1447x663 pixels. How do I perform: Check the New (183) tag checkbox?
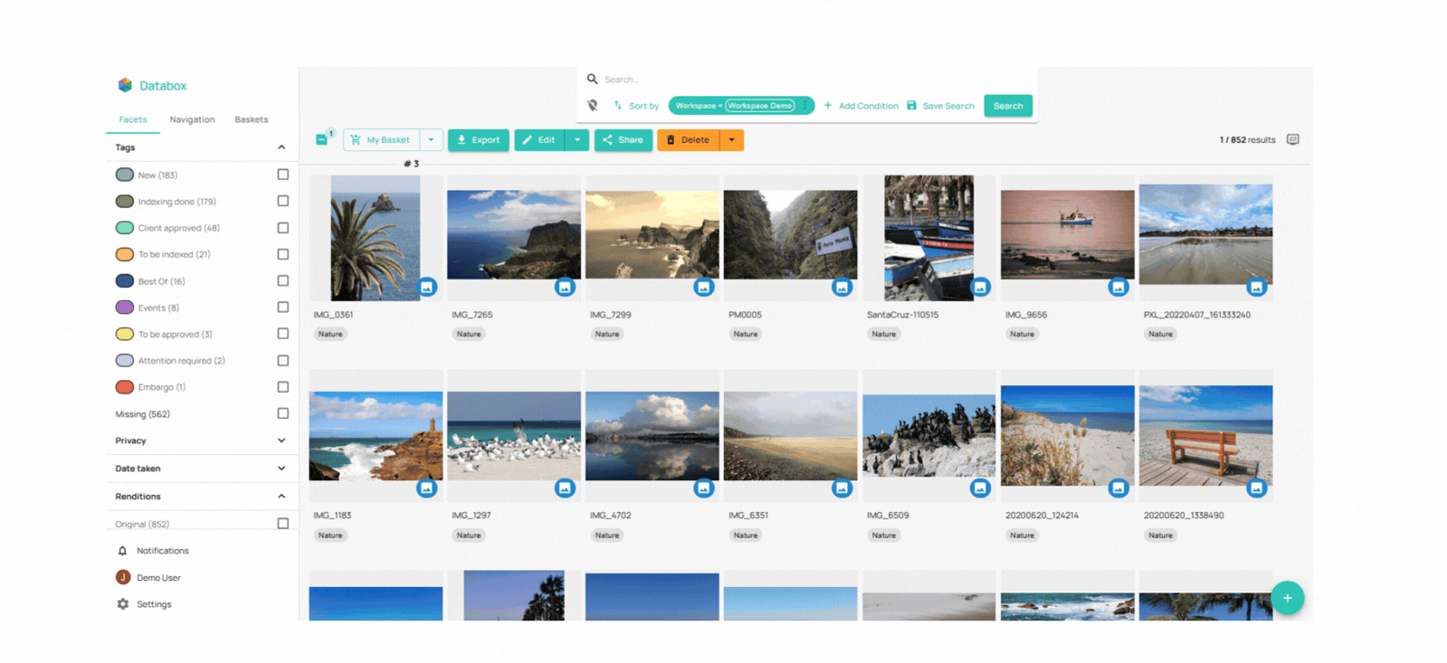pos(283,175)
